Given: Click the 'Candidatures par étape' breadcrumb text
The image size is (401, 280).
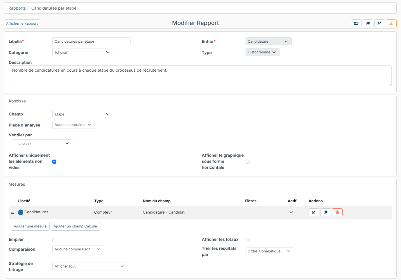Looking at the screenshot, I should point(54,8).
